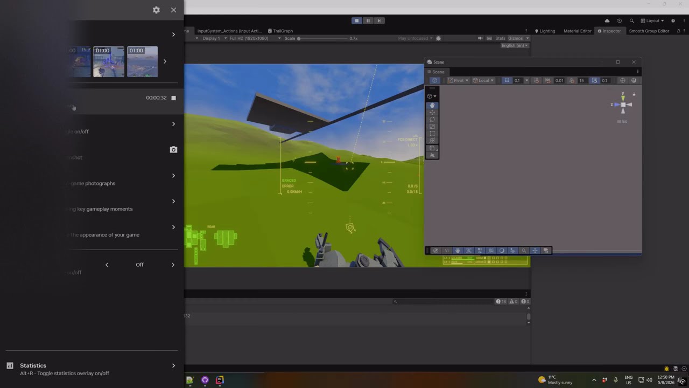Select the previous value before Off
The height and width of the screenshot is (388, 689).
(x=107, y=265)
